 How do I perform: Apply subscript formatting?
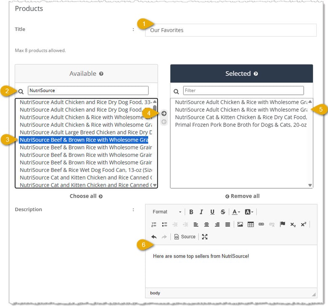[x=293, y=225]
